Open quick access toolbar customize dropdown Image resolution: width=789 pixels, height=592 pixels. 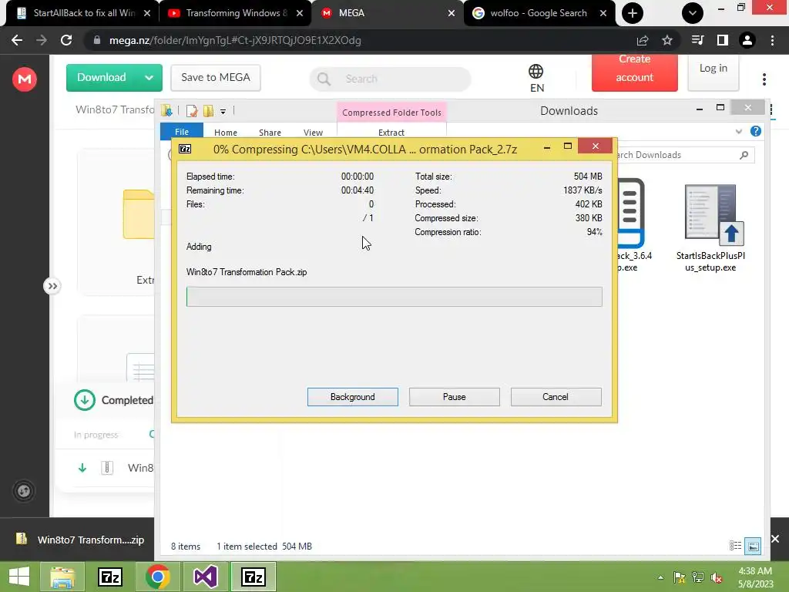coord(223,112)
